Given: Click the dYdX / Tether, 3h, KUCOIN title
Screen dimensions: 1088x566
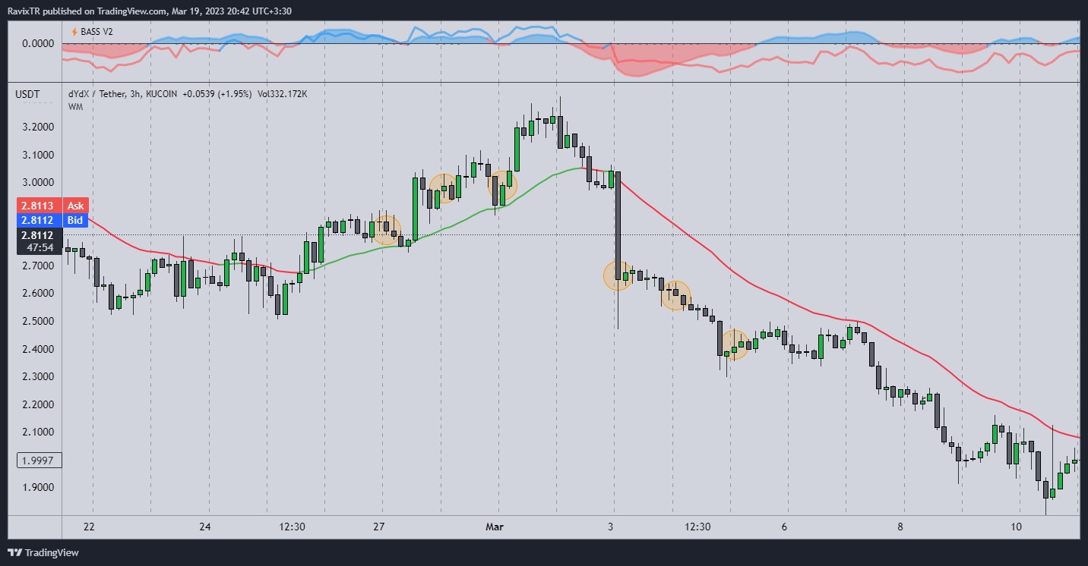Looking at the screenshot, I should click(122, 93).
